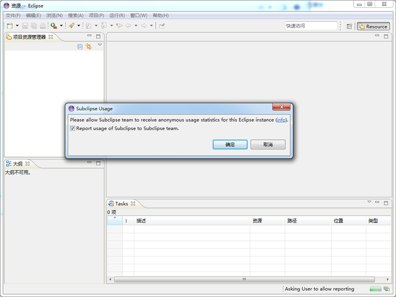
Task: Click the External Tools run icon
Action: 53,26
